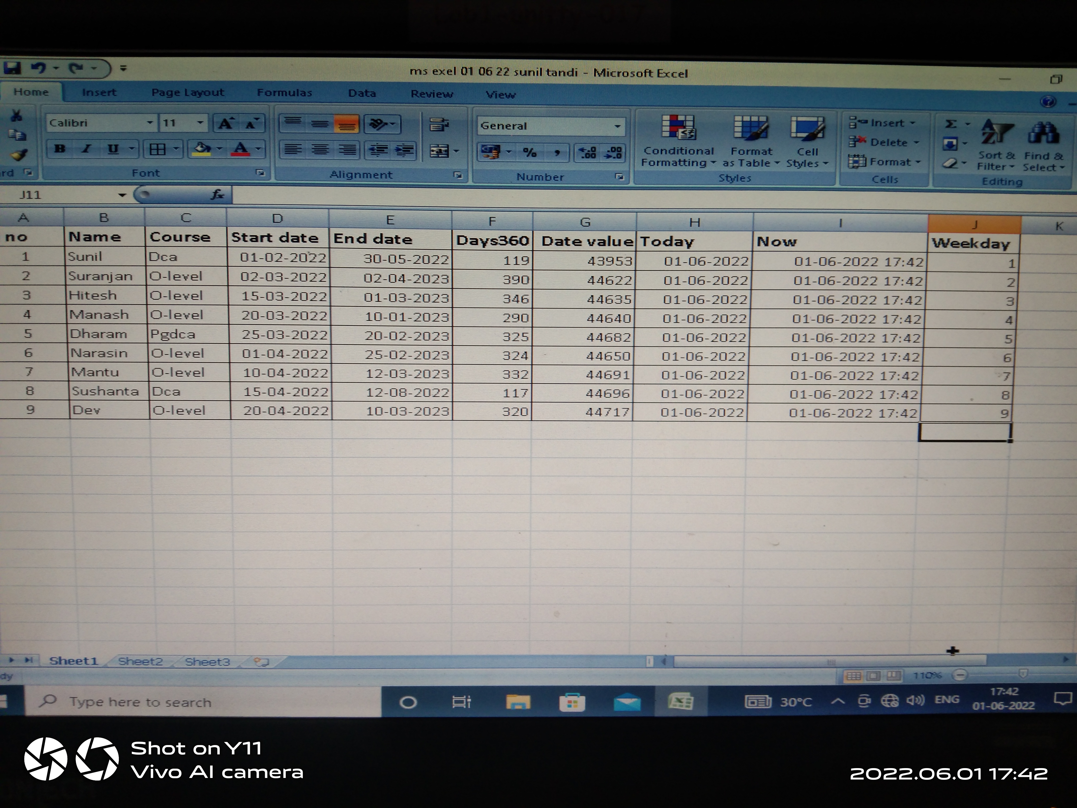Toggle Bold formatting
This screenshot has height=808, width=1077.
(60, 149)
